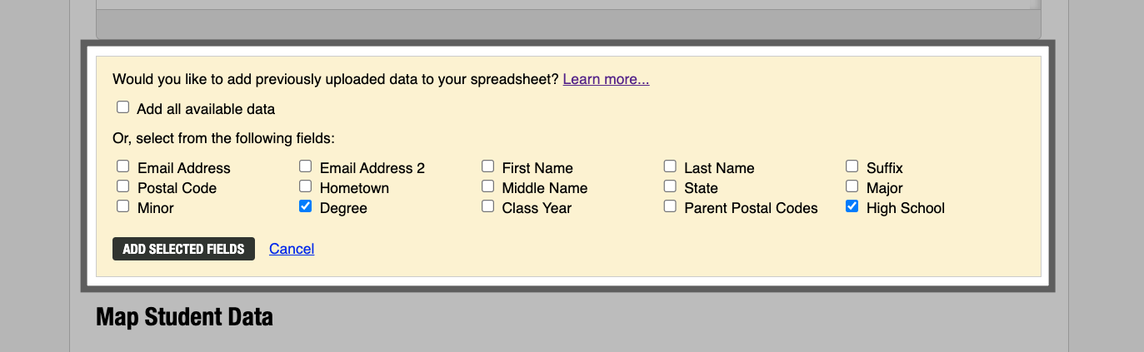This screenshot has height=352, width=1144.
Task: Open the Learn more link
Action: [x=606, y=80]
